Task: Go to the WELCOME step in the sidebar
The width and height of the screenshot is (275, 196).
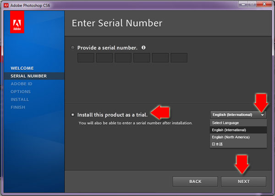Action: [22, 68]
